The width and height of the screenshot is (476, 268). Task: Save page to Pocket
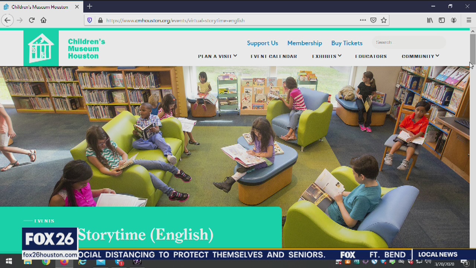pyautogui.click(x=373, y=20)
